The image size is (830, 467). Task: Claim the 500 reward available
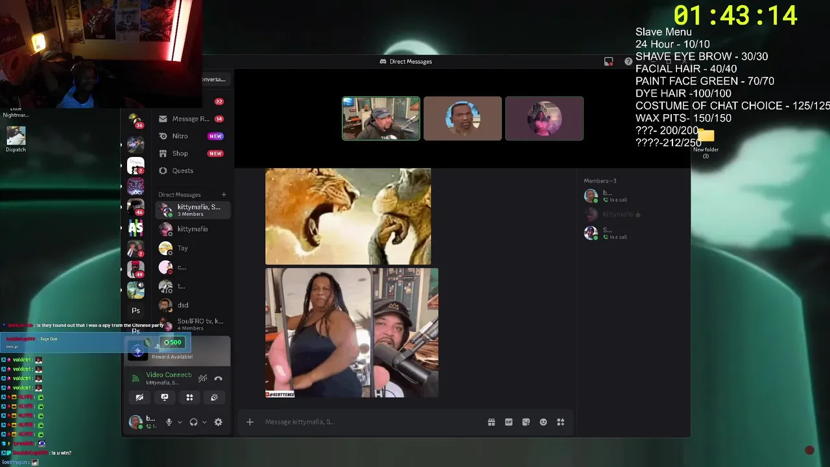172,342
